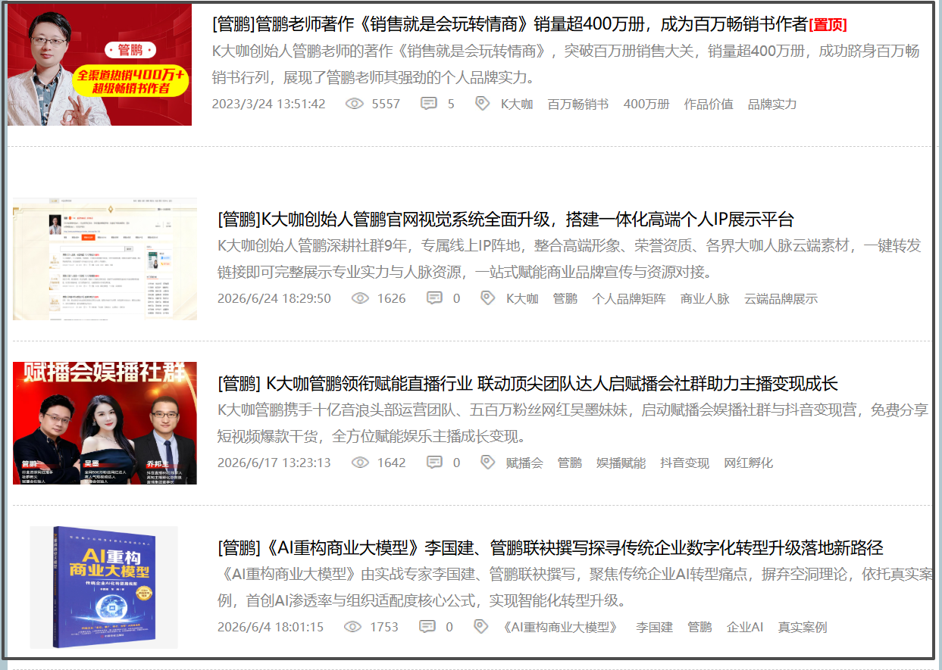
Task: Select the 管鹏 tag in the 2026/6/4 article
Action: [699, 628]
